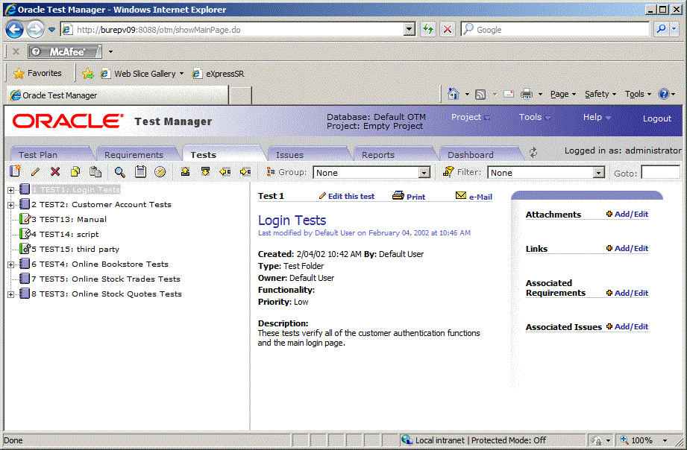Click the Move Up arrow icon
The height and width of the screenshot is (450, 687).
pos(185,171)
